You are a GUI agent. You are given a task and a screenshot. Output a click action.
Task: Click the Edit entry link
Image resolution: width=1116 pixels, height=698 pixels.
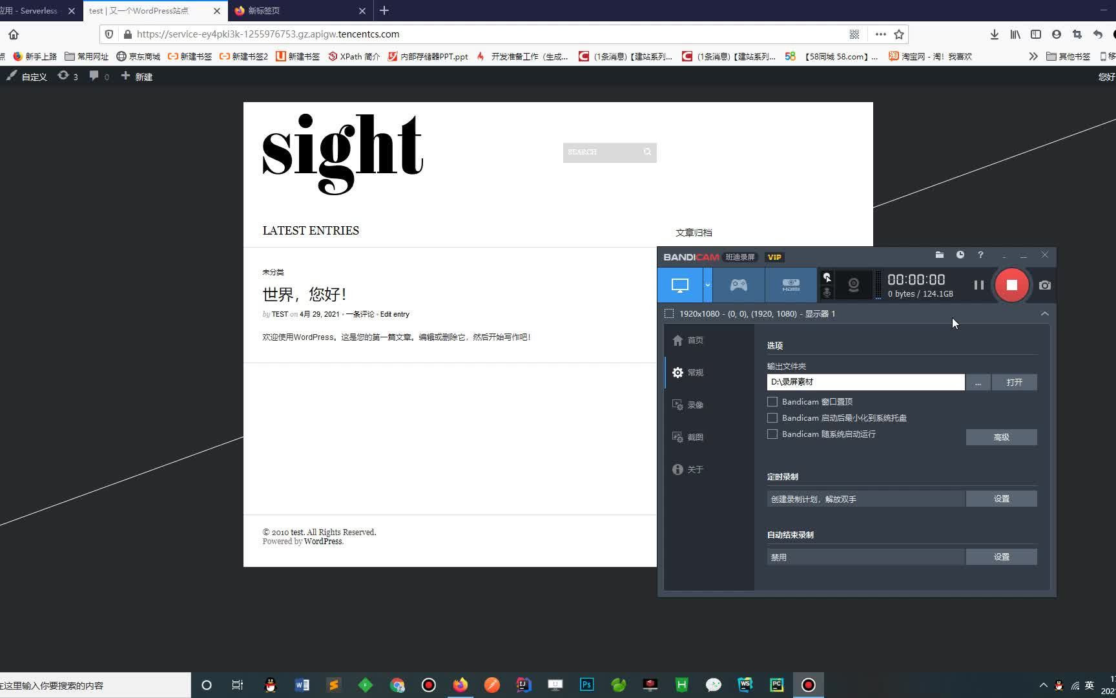[395, 314]
